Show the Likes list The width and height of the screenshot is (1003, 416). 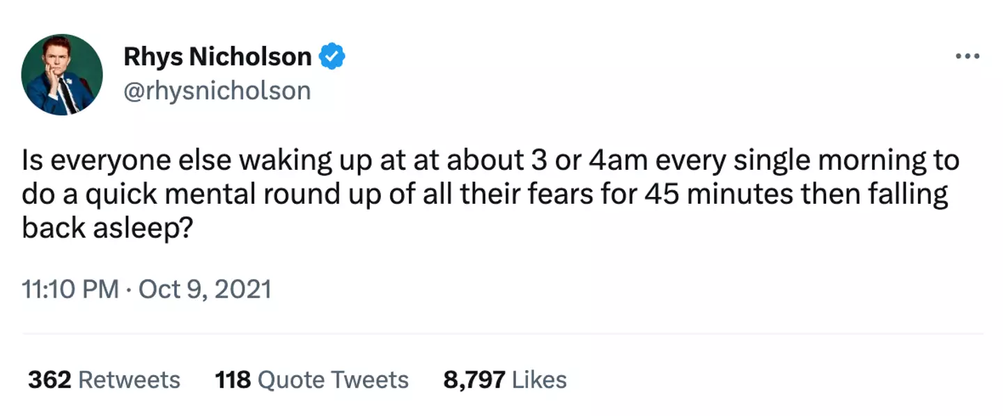tap(539, 380)
